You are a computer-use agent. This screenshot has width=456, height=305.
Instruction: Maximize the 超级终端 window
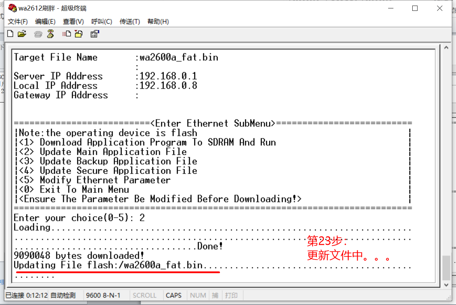(415, 8)
